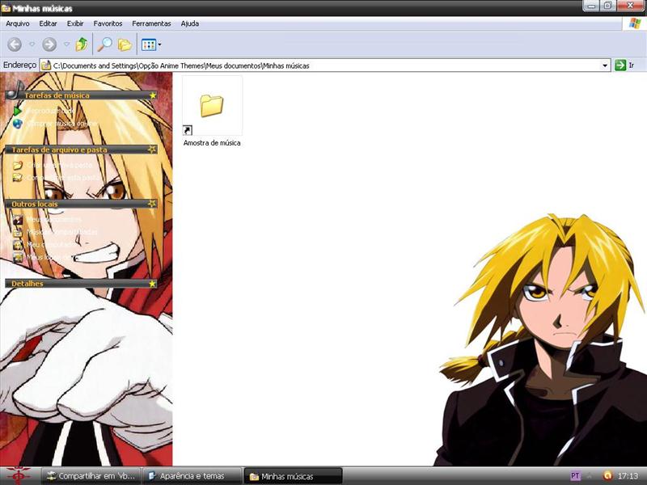The height and width of the screenshot is (485, 647).
Task: Go up one folder level
Action: tap(82, 44)
